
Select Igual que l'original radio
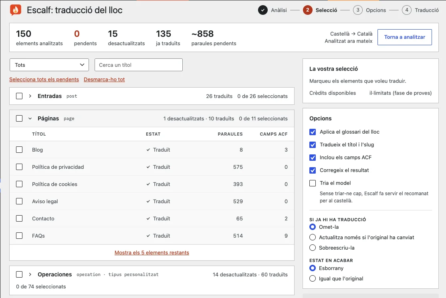313,279
